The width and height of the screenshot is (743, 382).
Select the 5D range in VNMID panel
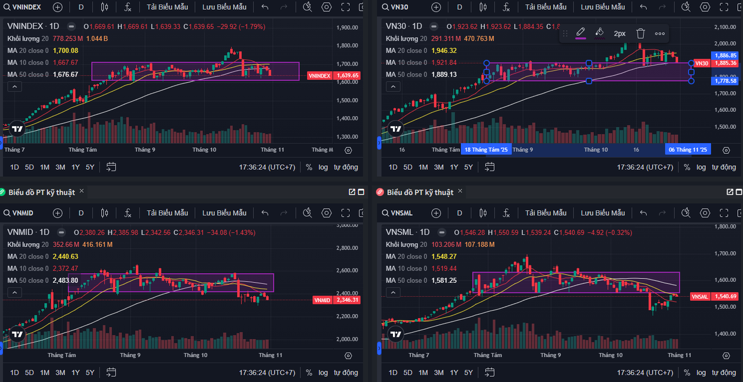click(29, 373)
